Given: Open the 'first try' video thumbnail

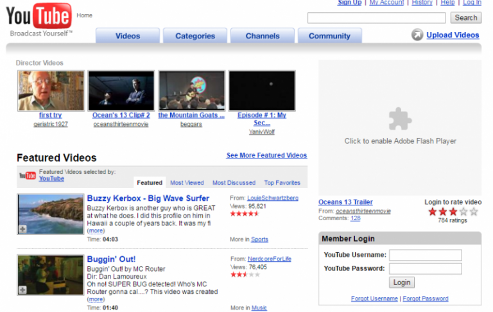Looking at the screenshot, I should coord(51,91).
